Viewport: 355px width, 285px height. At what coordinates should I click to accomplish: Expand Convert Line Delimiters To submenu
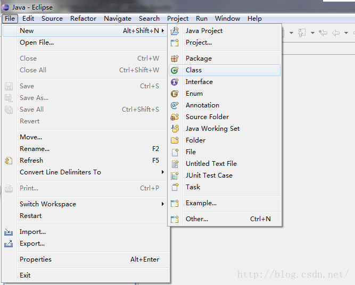163,172
